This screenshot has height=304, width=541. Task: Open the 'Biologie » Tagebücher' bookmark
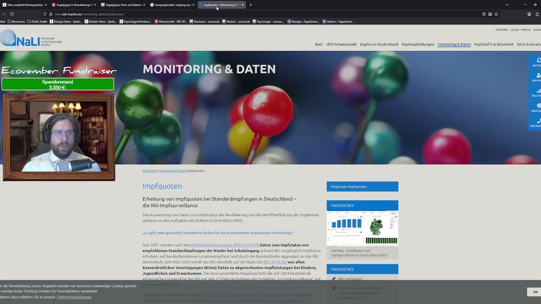303,21
